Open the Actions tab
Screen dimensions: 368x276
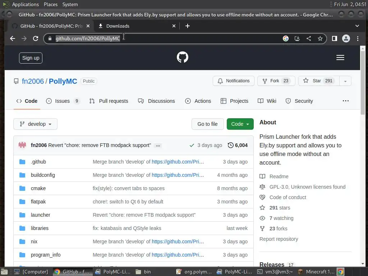198,101
